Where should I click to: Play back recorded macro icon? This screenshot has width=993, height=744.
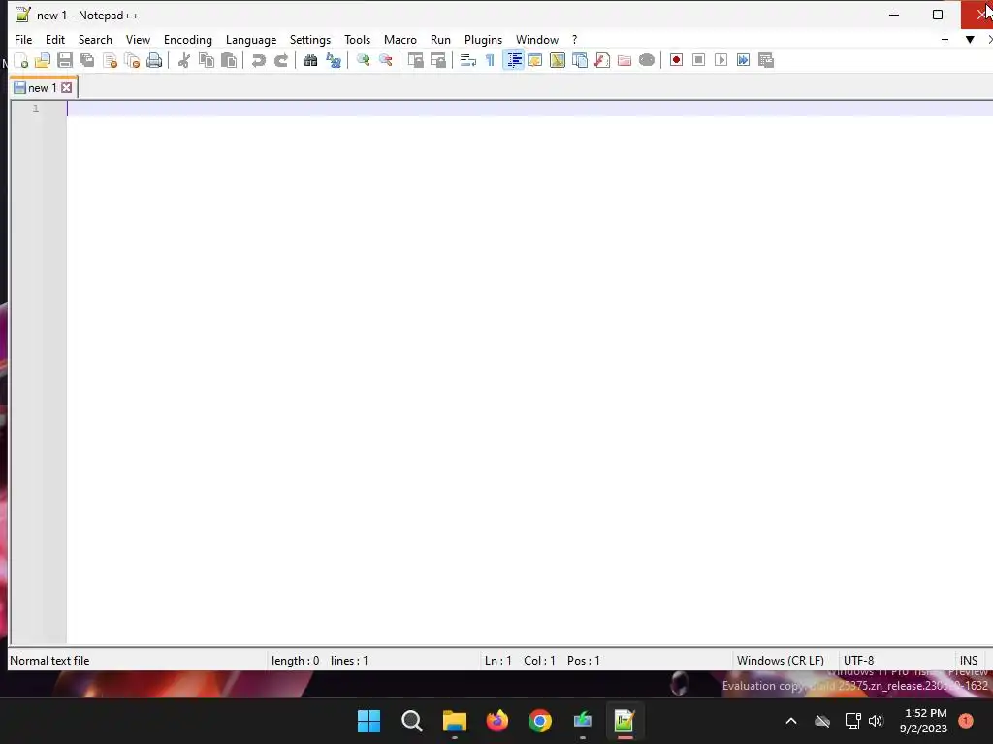[721, 60]
